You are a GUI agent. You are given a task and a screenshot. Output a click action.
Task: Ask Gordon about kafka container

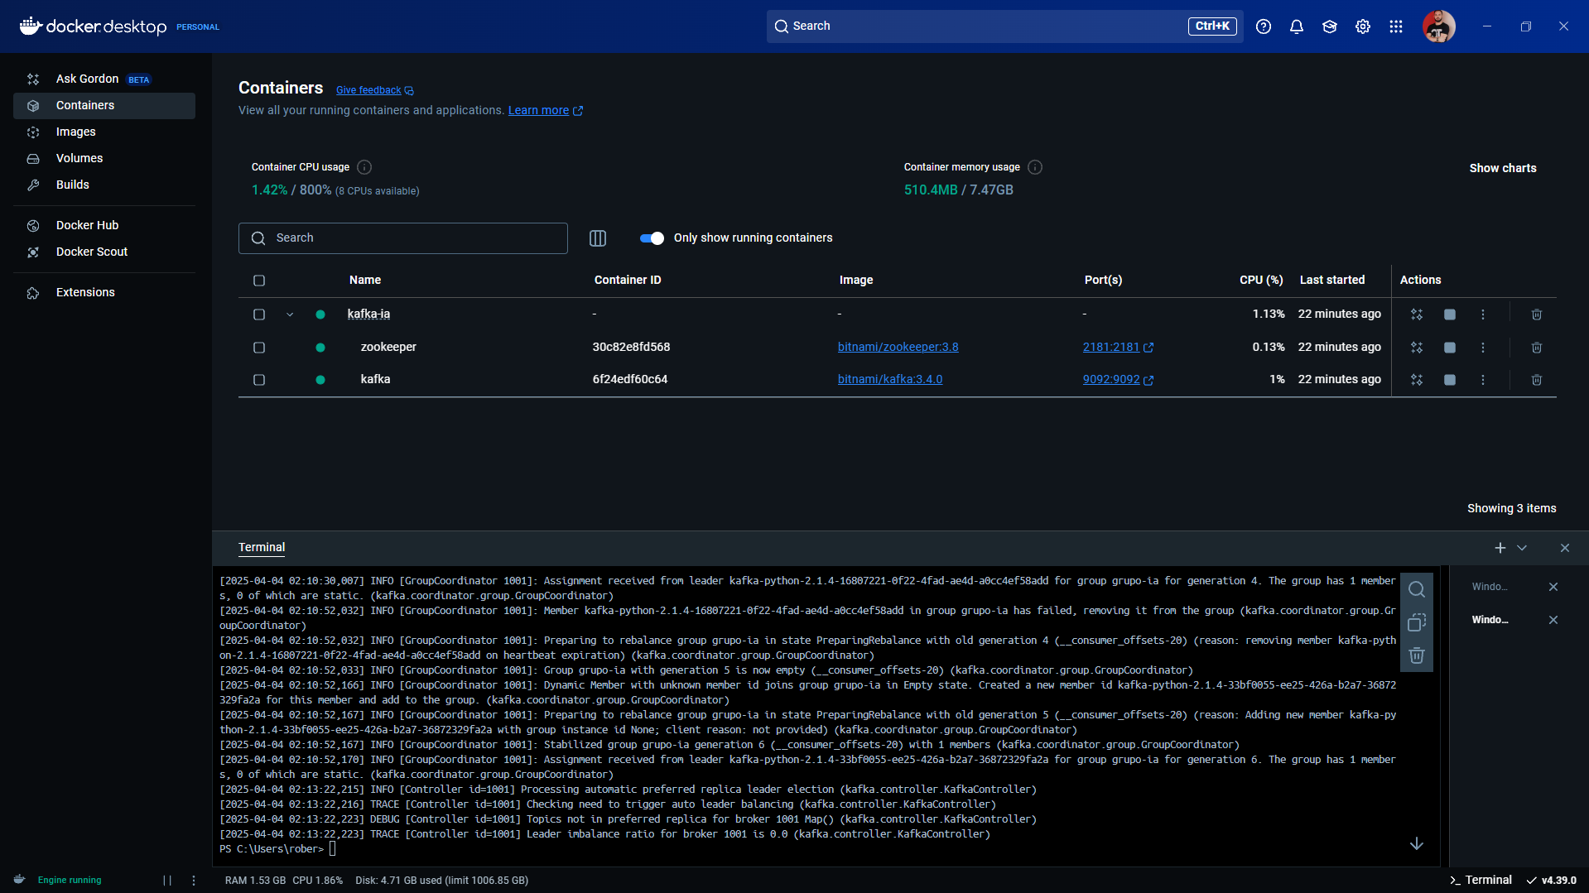pyautogui.click(x=1417, y=380)
